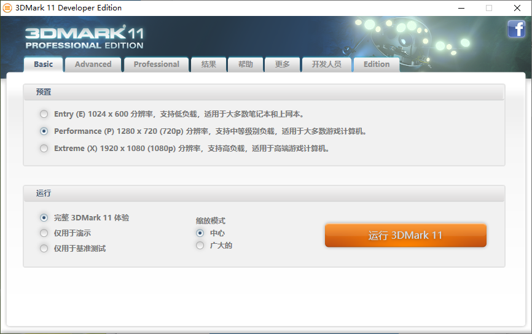
Task: Click the 运行 section header
Action: tap(264, 193)
